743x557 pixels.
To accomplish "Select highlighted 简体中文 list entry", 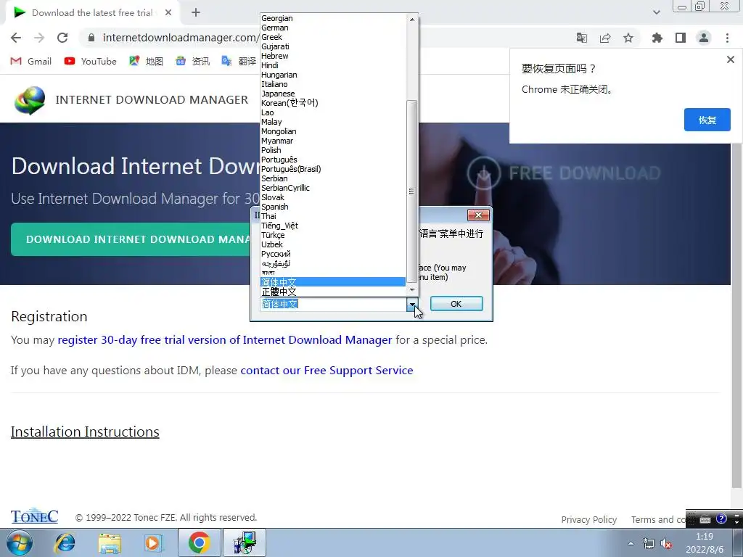I will [x=332, y=282].
